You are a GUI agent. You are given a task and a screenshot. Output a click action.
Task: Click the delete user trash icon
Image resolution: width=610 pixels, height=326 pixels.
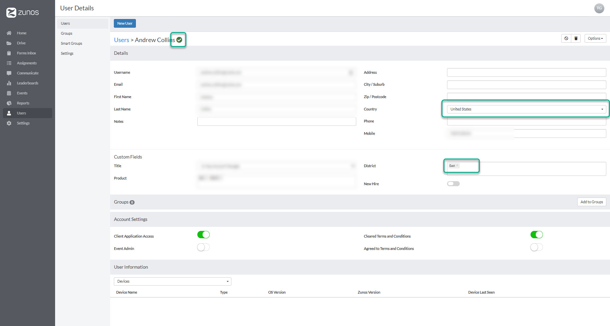coord(576,38)
